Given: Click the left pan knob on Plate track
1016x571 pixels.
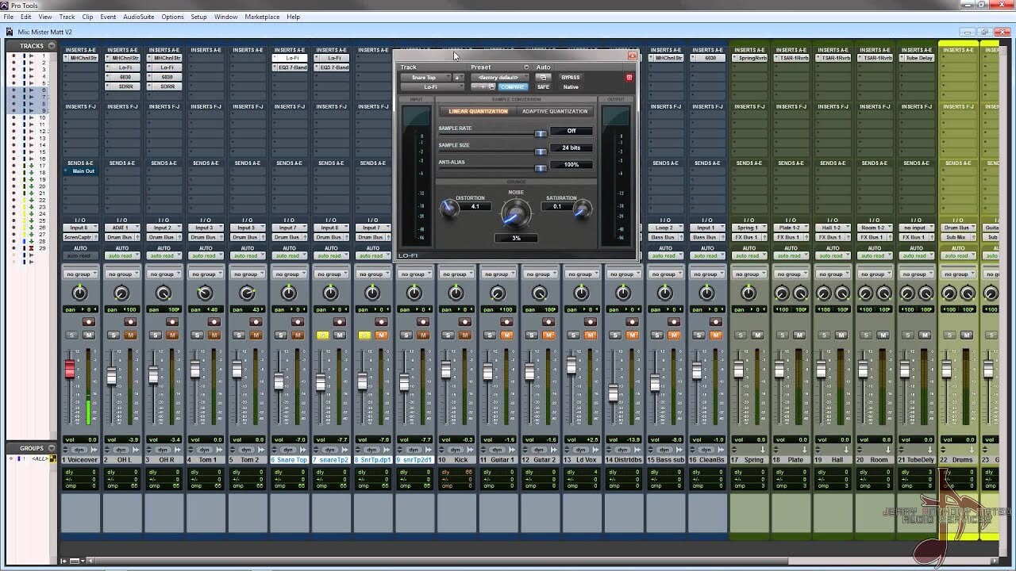Looking at the screenshot, I should click(x=782, y=293).
